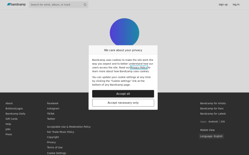Accept all cookies
This screenshot has width=249, height=155.
point(123,94)
